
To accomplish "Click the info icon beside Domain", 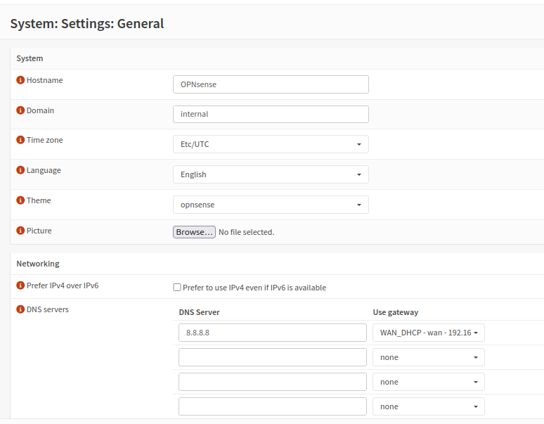I will 20,110.
